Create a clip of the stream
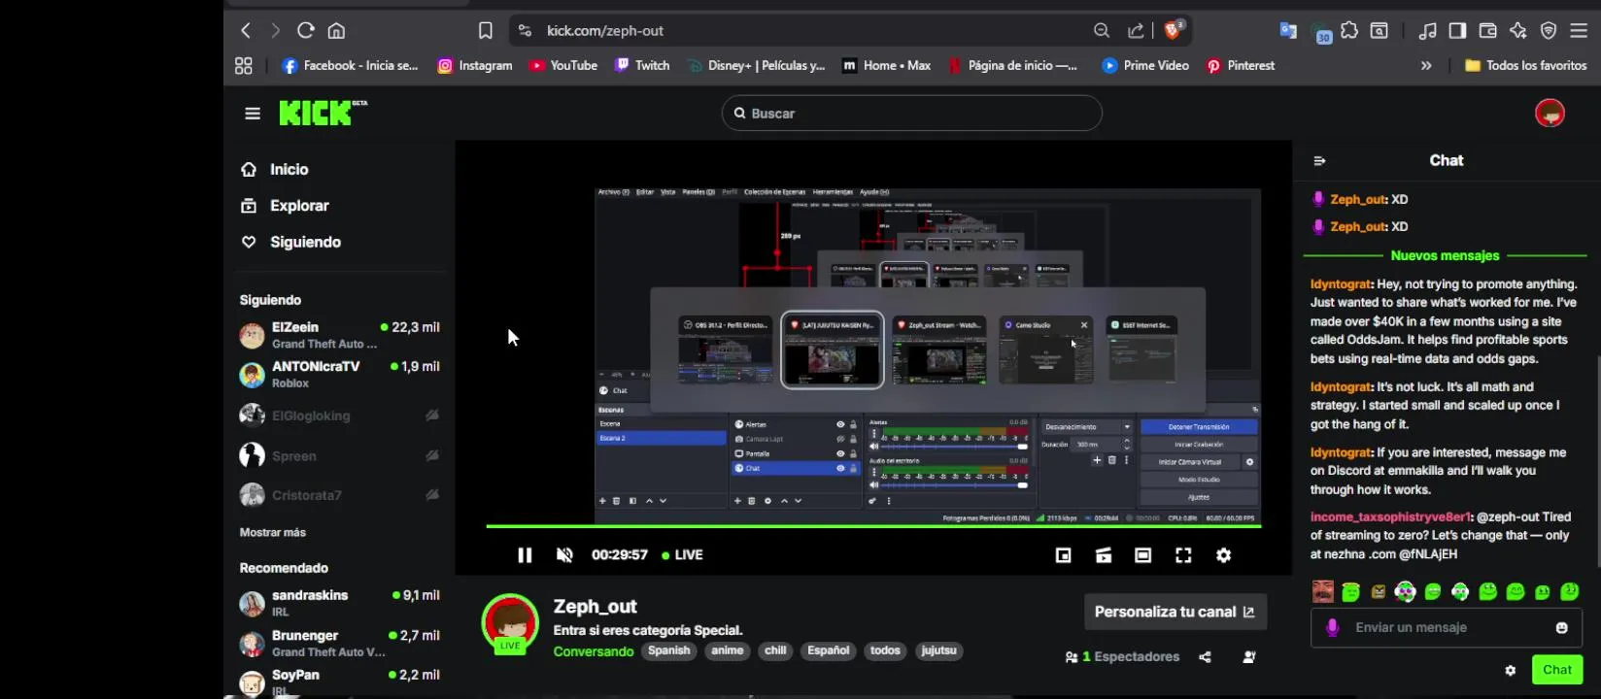 [x=1104, y=555]
